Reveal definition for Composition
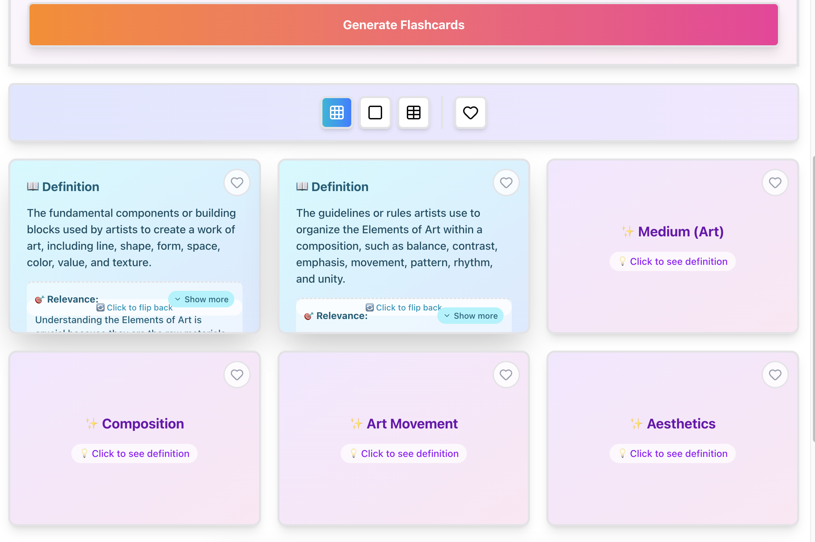The image size is (815, 542). 134,453
